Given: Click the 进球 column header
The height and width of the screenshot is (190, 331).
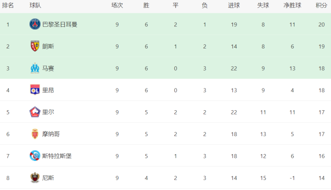Looking at the screenshot, I should tap(234, 6).
